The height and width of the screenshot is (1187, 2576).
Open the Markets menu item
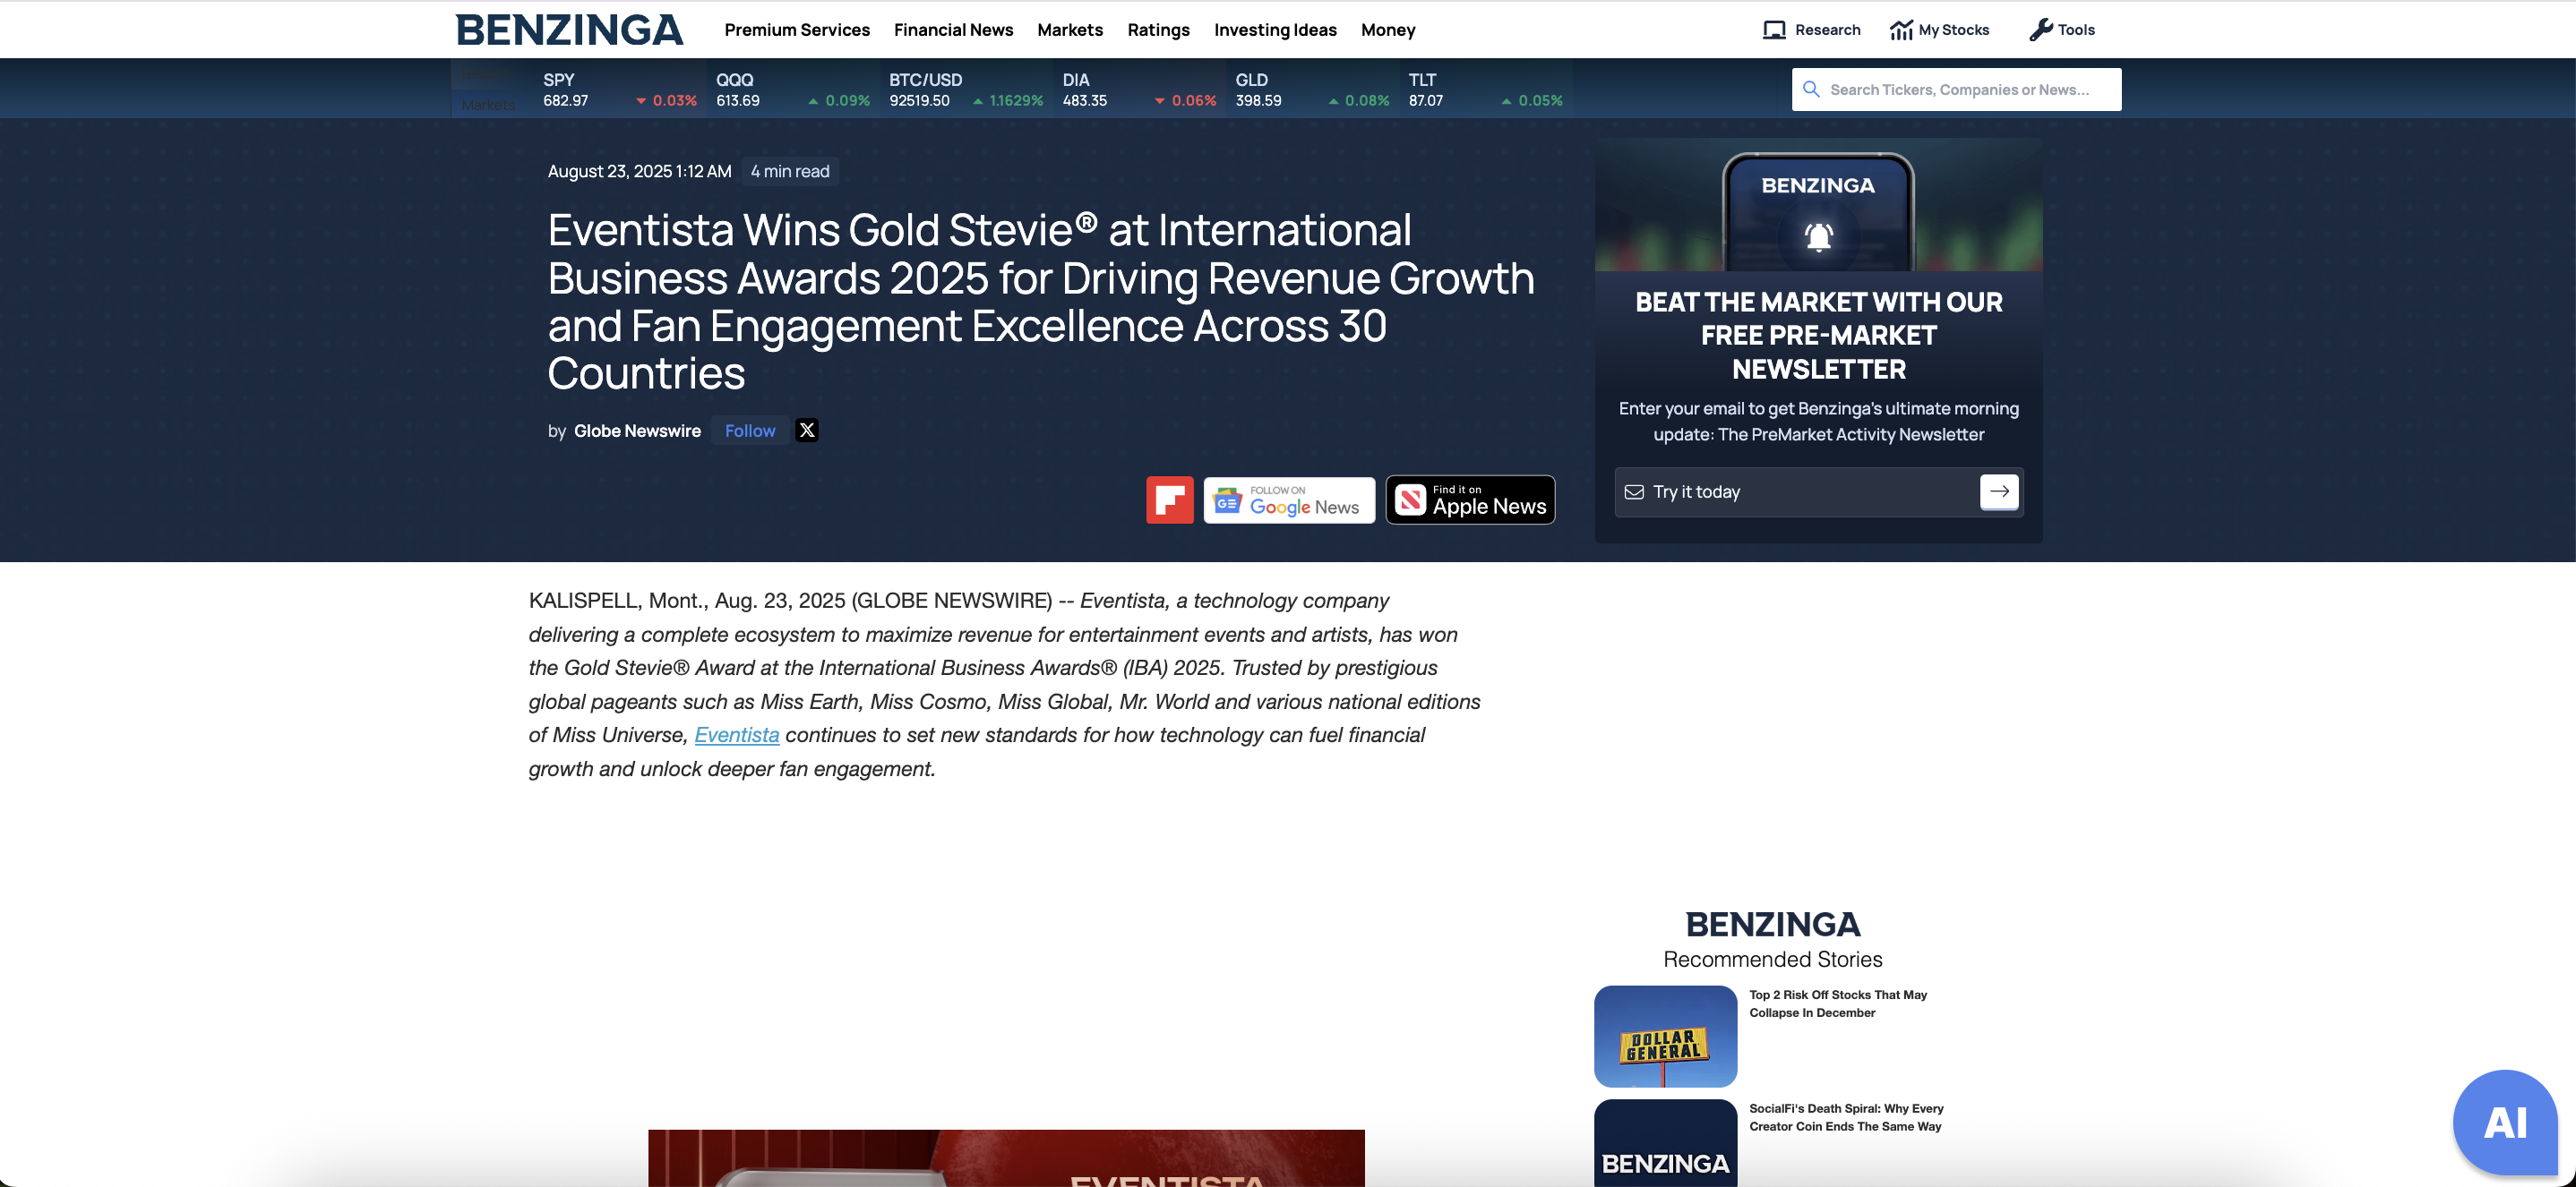tap(1070, 30)
